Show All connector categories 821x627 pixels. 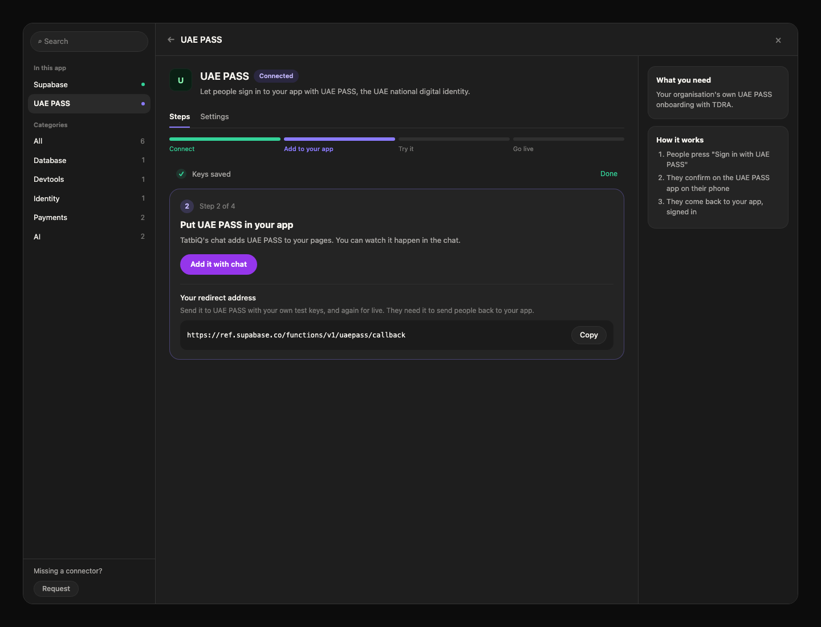coord(89,141)
